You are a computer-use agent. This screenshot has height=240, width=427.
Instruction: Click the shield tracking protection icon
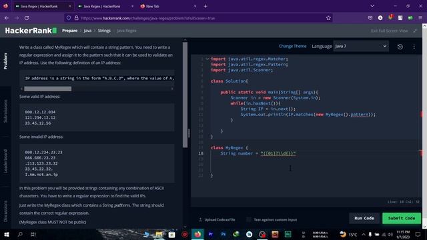[69, 18]
